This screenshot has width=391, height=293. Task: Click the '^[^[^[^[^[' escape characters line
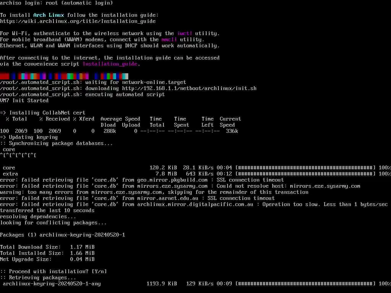point(18,156)
